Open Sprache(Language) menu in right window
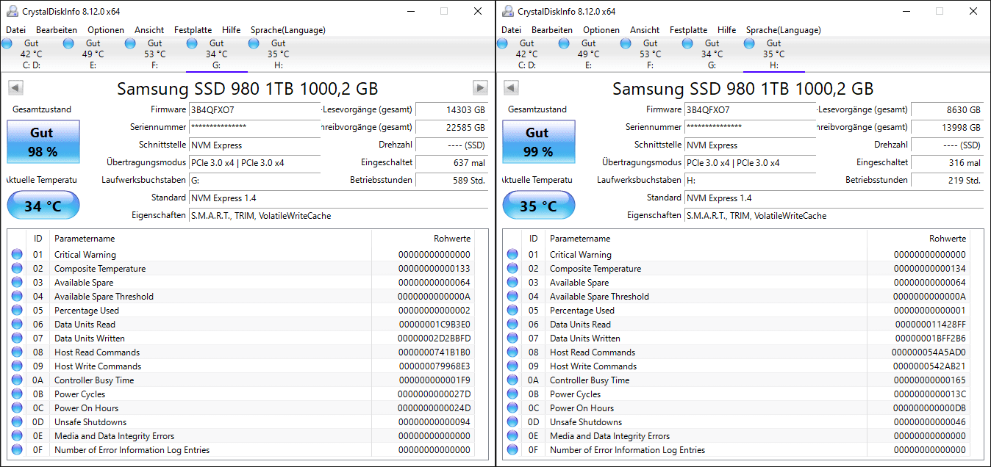Viewport: 991px width, 467px height. [x=784, y=30]
